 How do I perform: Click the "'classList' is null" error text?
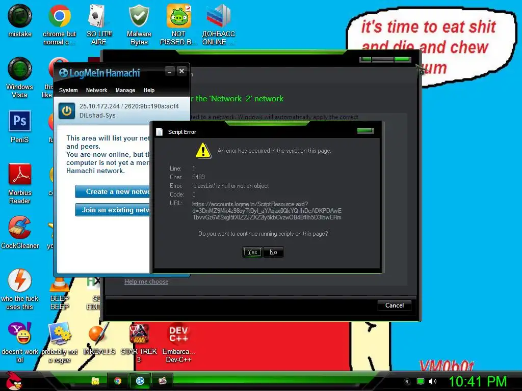[x=230, y=186]
